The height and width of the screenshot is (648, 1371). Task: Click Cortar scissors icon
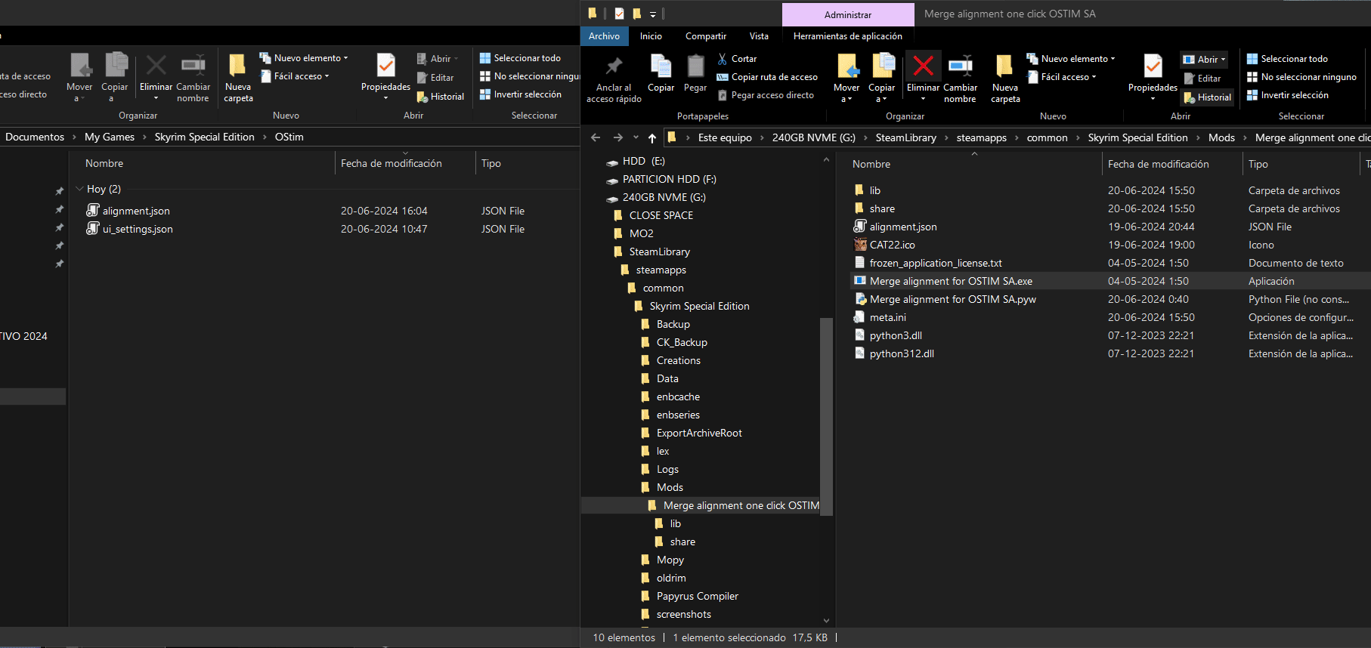[x=723, y=59]
